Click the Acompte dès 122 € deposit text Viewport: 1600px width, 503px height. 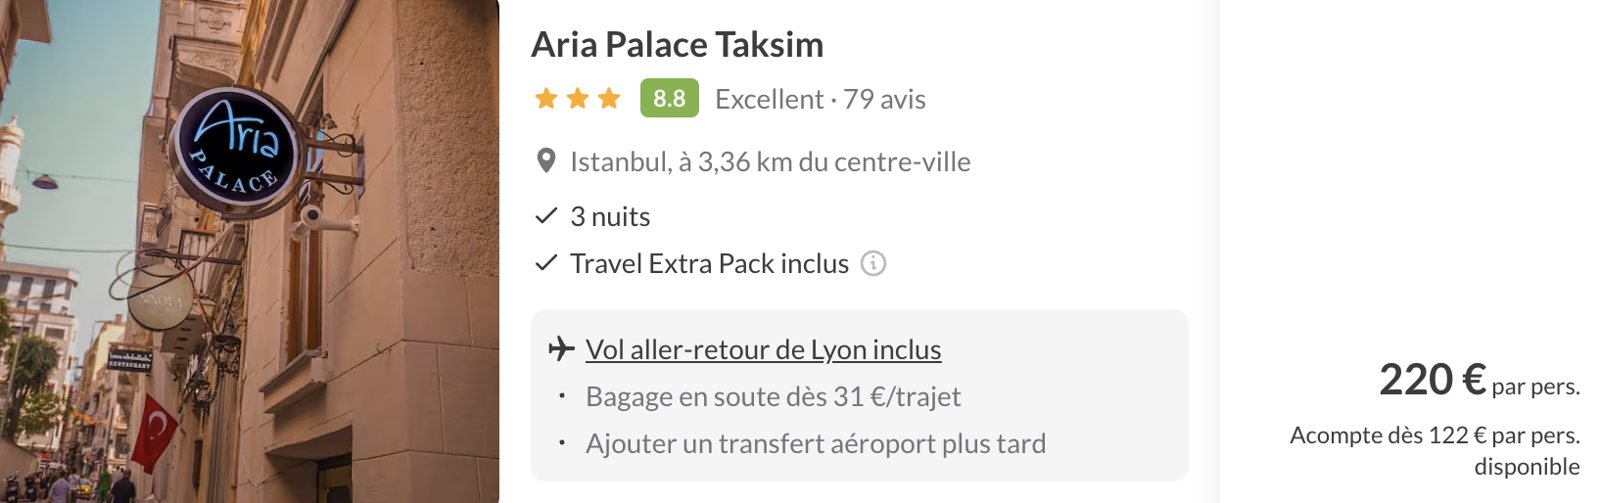click(1434, 435)
